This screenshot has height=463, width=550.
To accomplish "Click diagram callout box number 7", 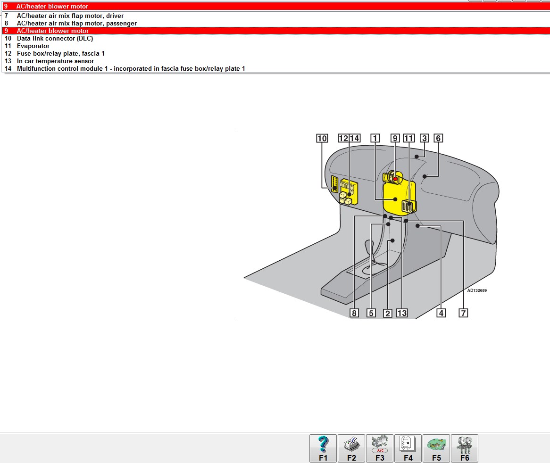I will 463,313.
